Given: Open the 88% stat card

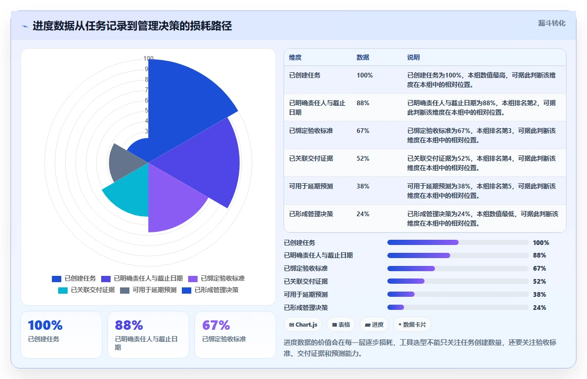Looking at the screenshot, I should [148, 335].
